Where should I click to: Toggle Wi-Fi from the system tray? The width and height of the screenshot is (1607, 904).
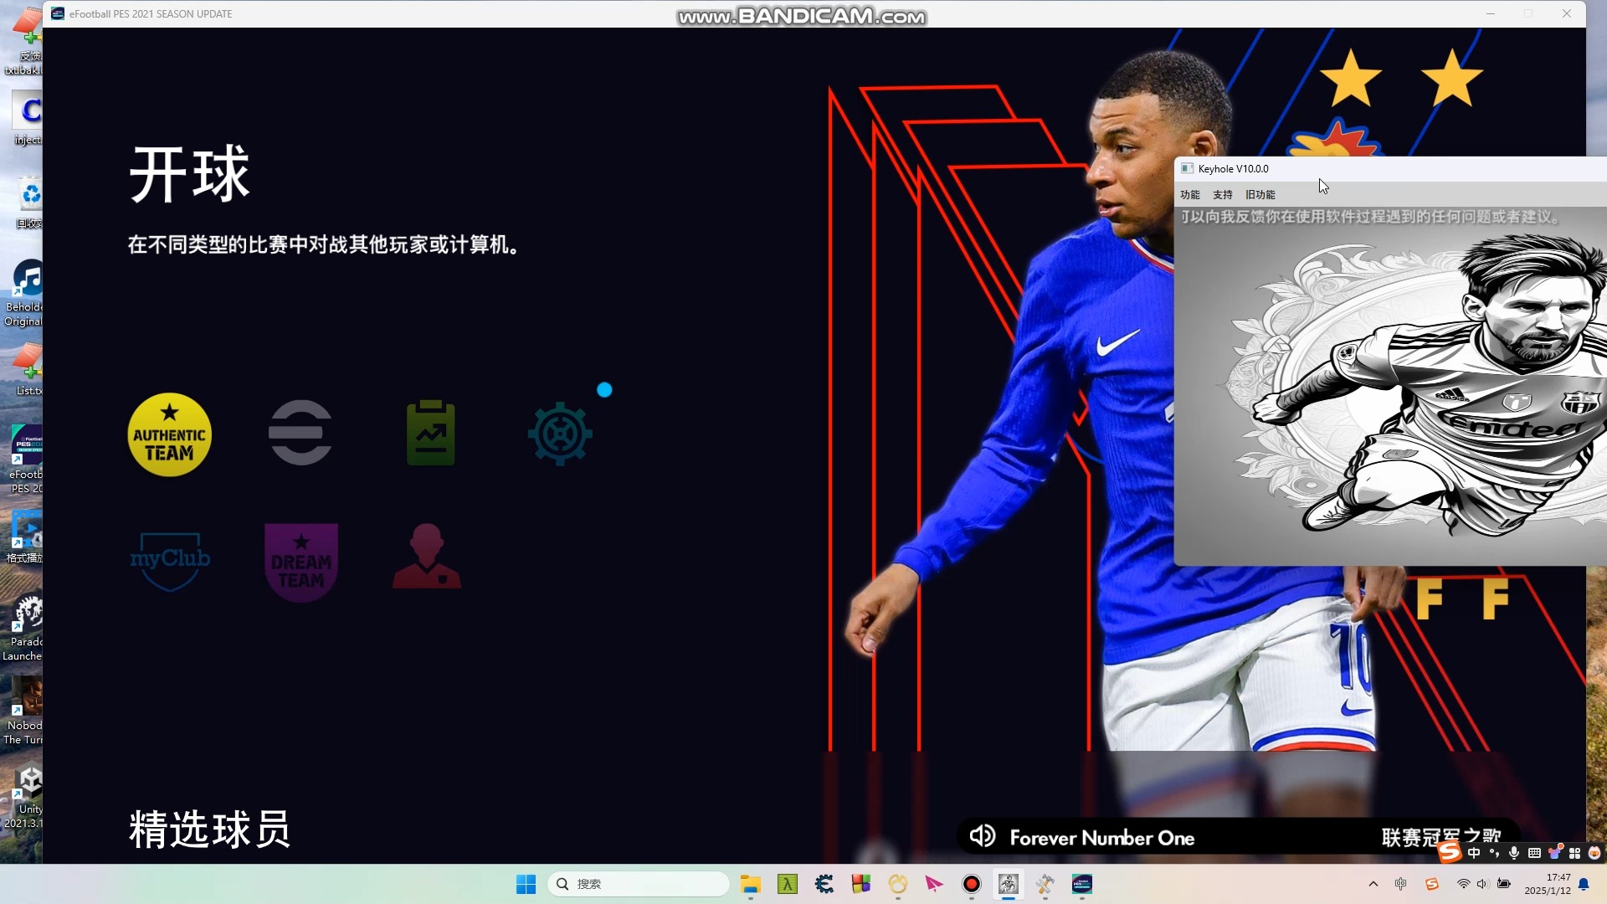pos(1461,884)
